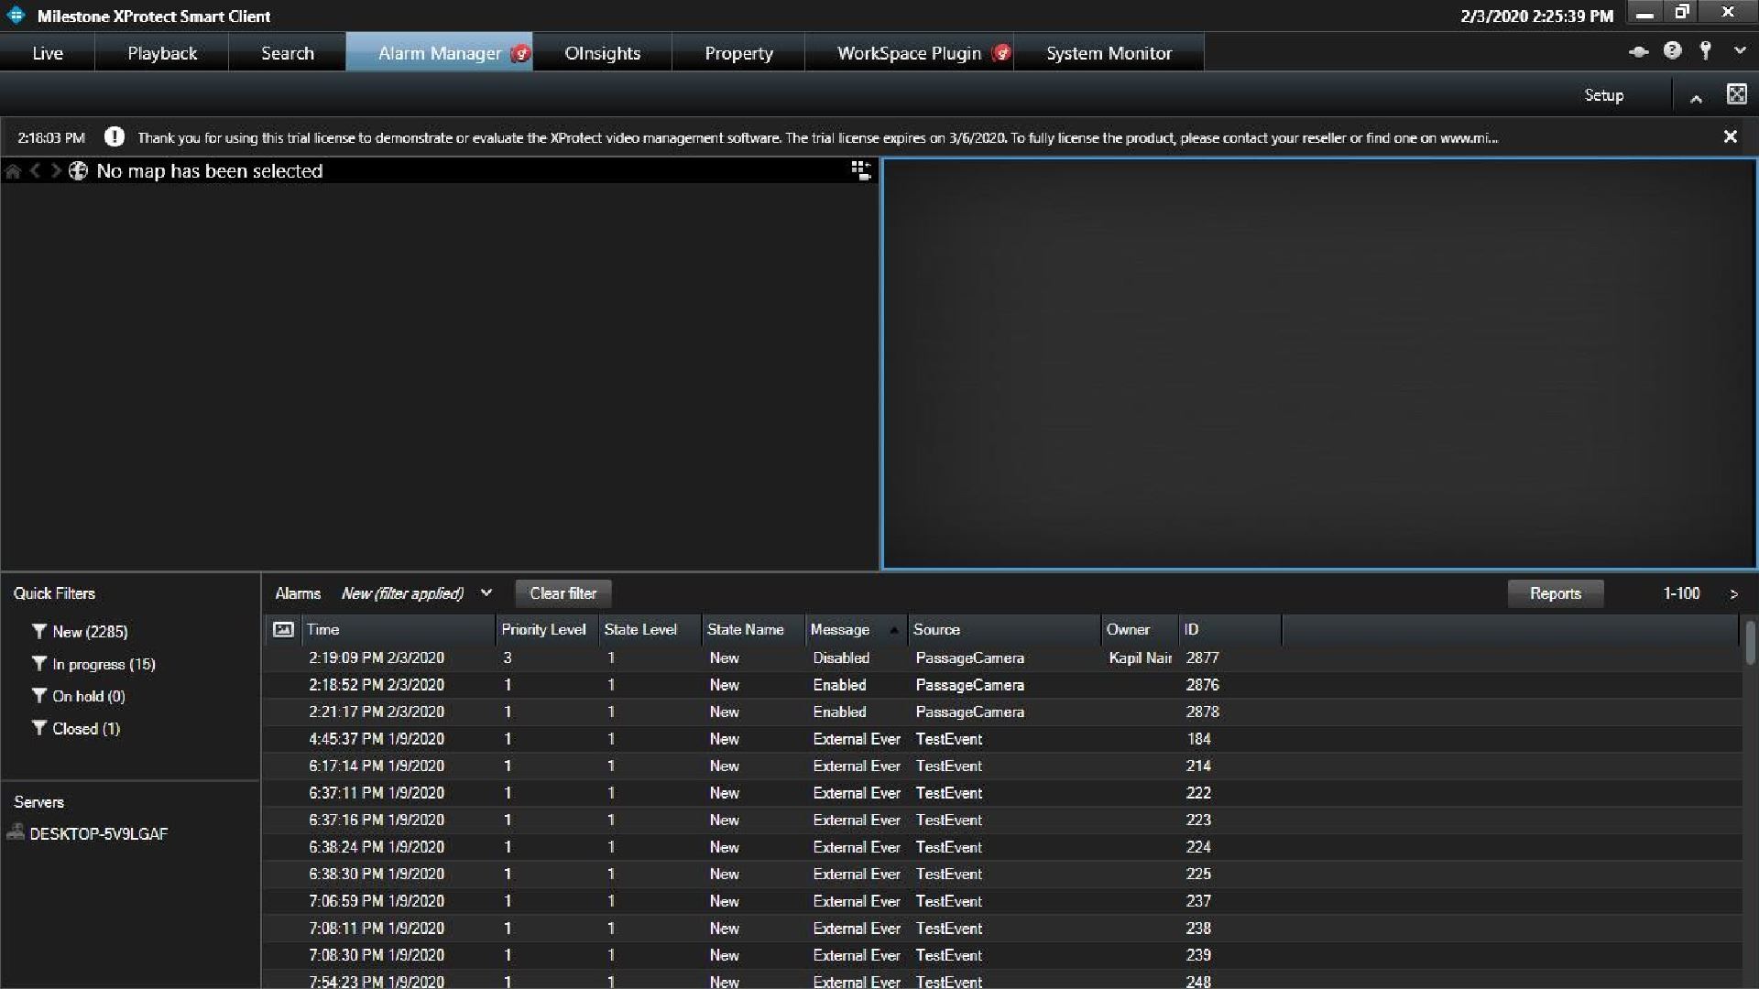Open the alarm filter dropdown arrow
The width and height of the screenshot is (1759, 989).
(486, 593)
